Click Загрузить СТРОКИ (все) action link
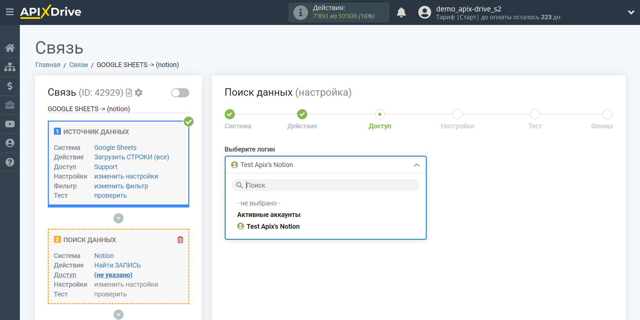The width and height of the screenshot is (640, 320). pyautogui.click(x=132, y=157)
